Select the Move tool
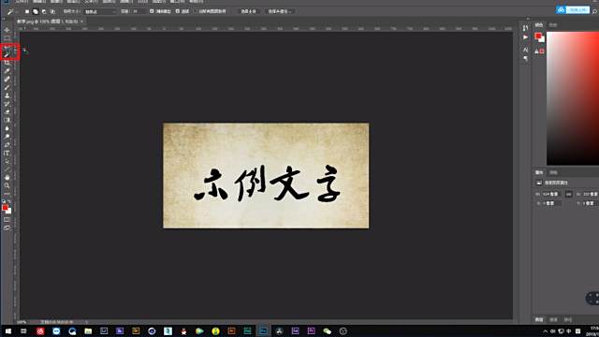599x337 pixels. [7, 30]
